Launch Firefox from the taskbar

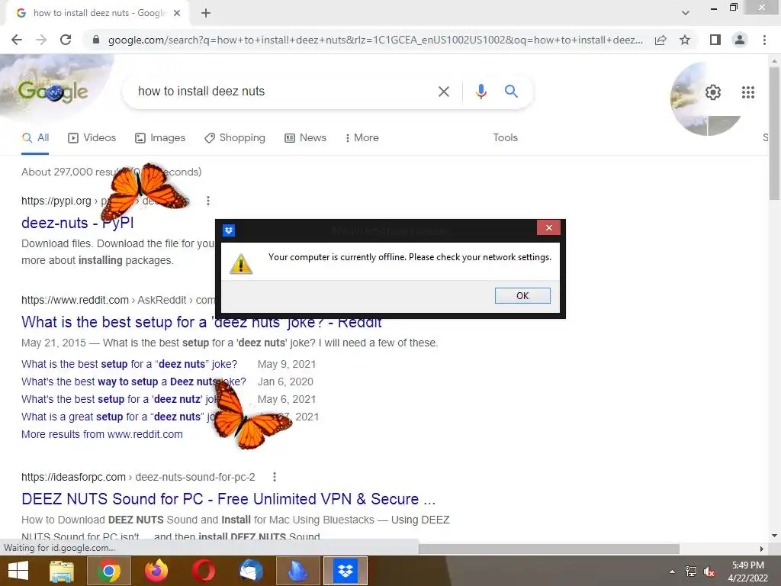(x=156, y=571)
